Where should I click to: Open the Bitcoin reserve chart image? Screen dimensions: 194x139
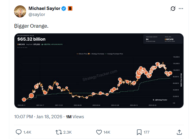point(99,71)
